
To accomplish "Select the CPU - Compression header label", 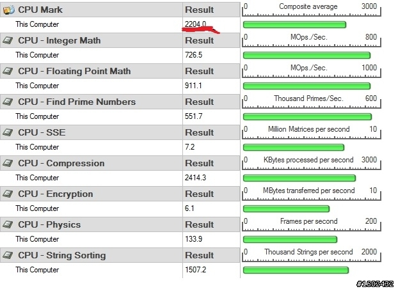I will click(x=61, y=163).
